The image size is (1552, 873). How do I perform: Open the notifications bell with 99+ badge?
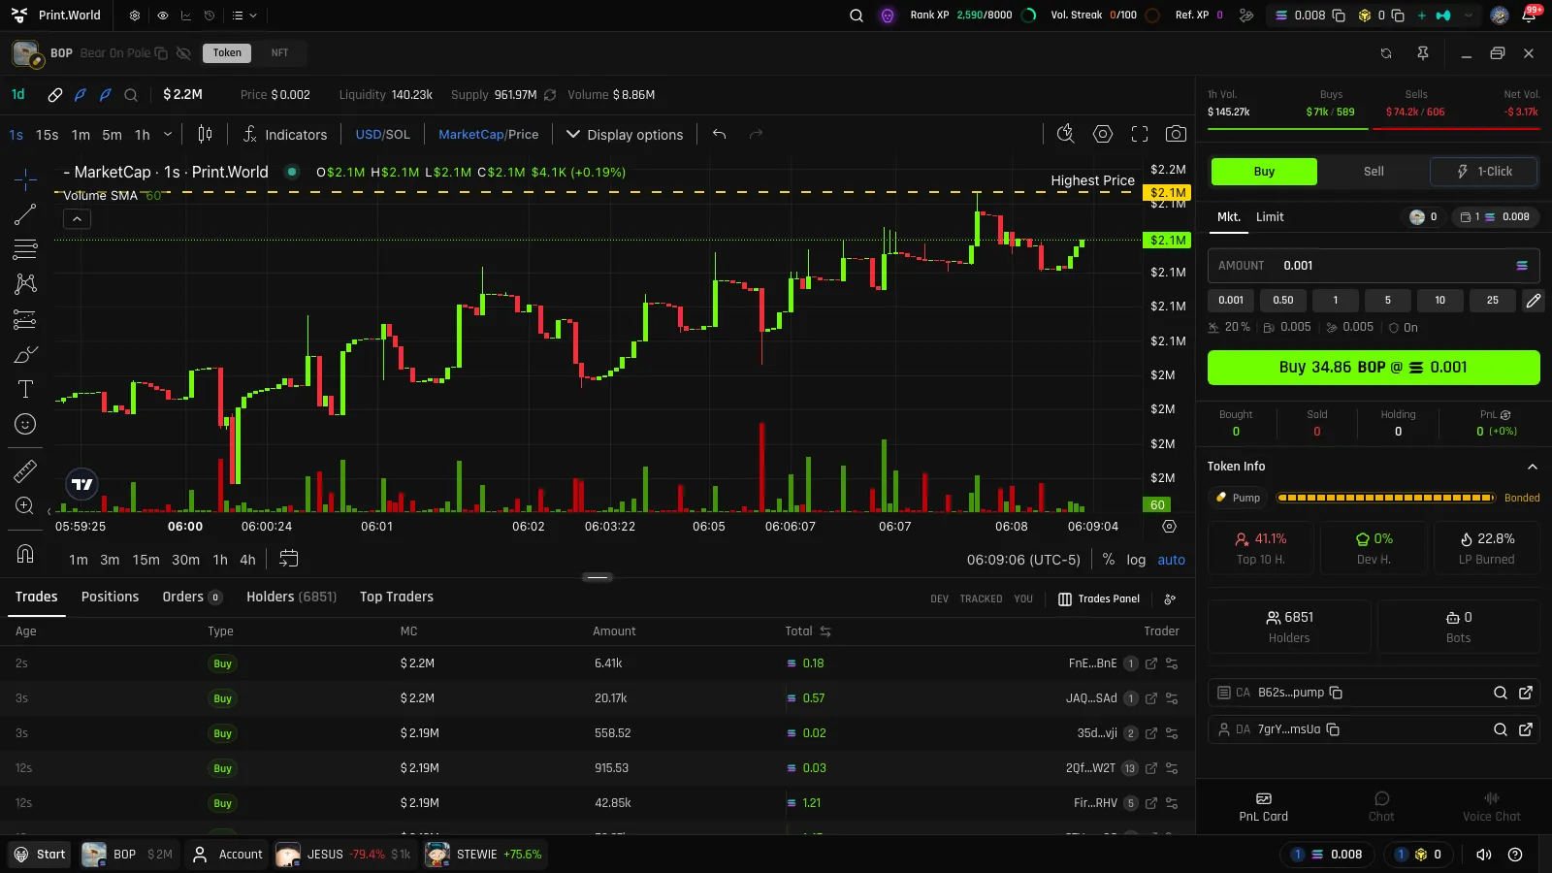tap(1530, 15)
